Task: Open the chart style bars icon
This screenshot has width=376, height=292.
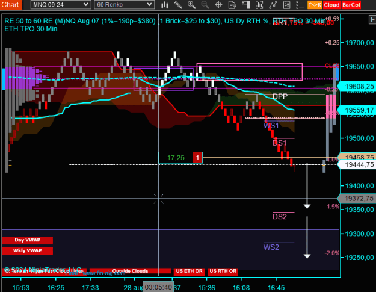Action: [x=164, y=5]
